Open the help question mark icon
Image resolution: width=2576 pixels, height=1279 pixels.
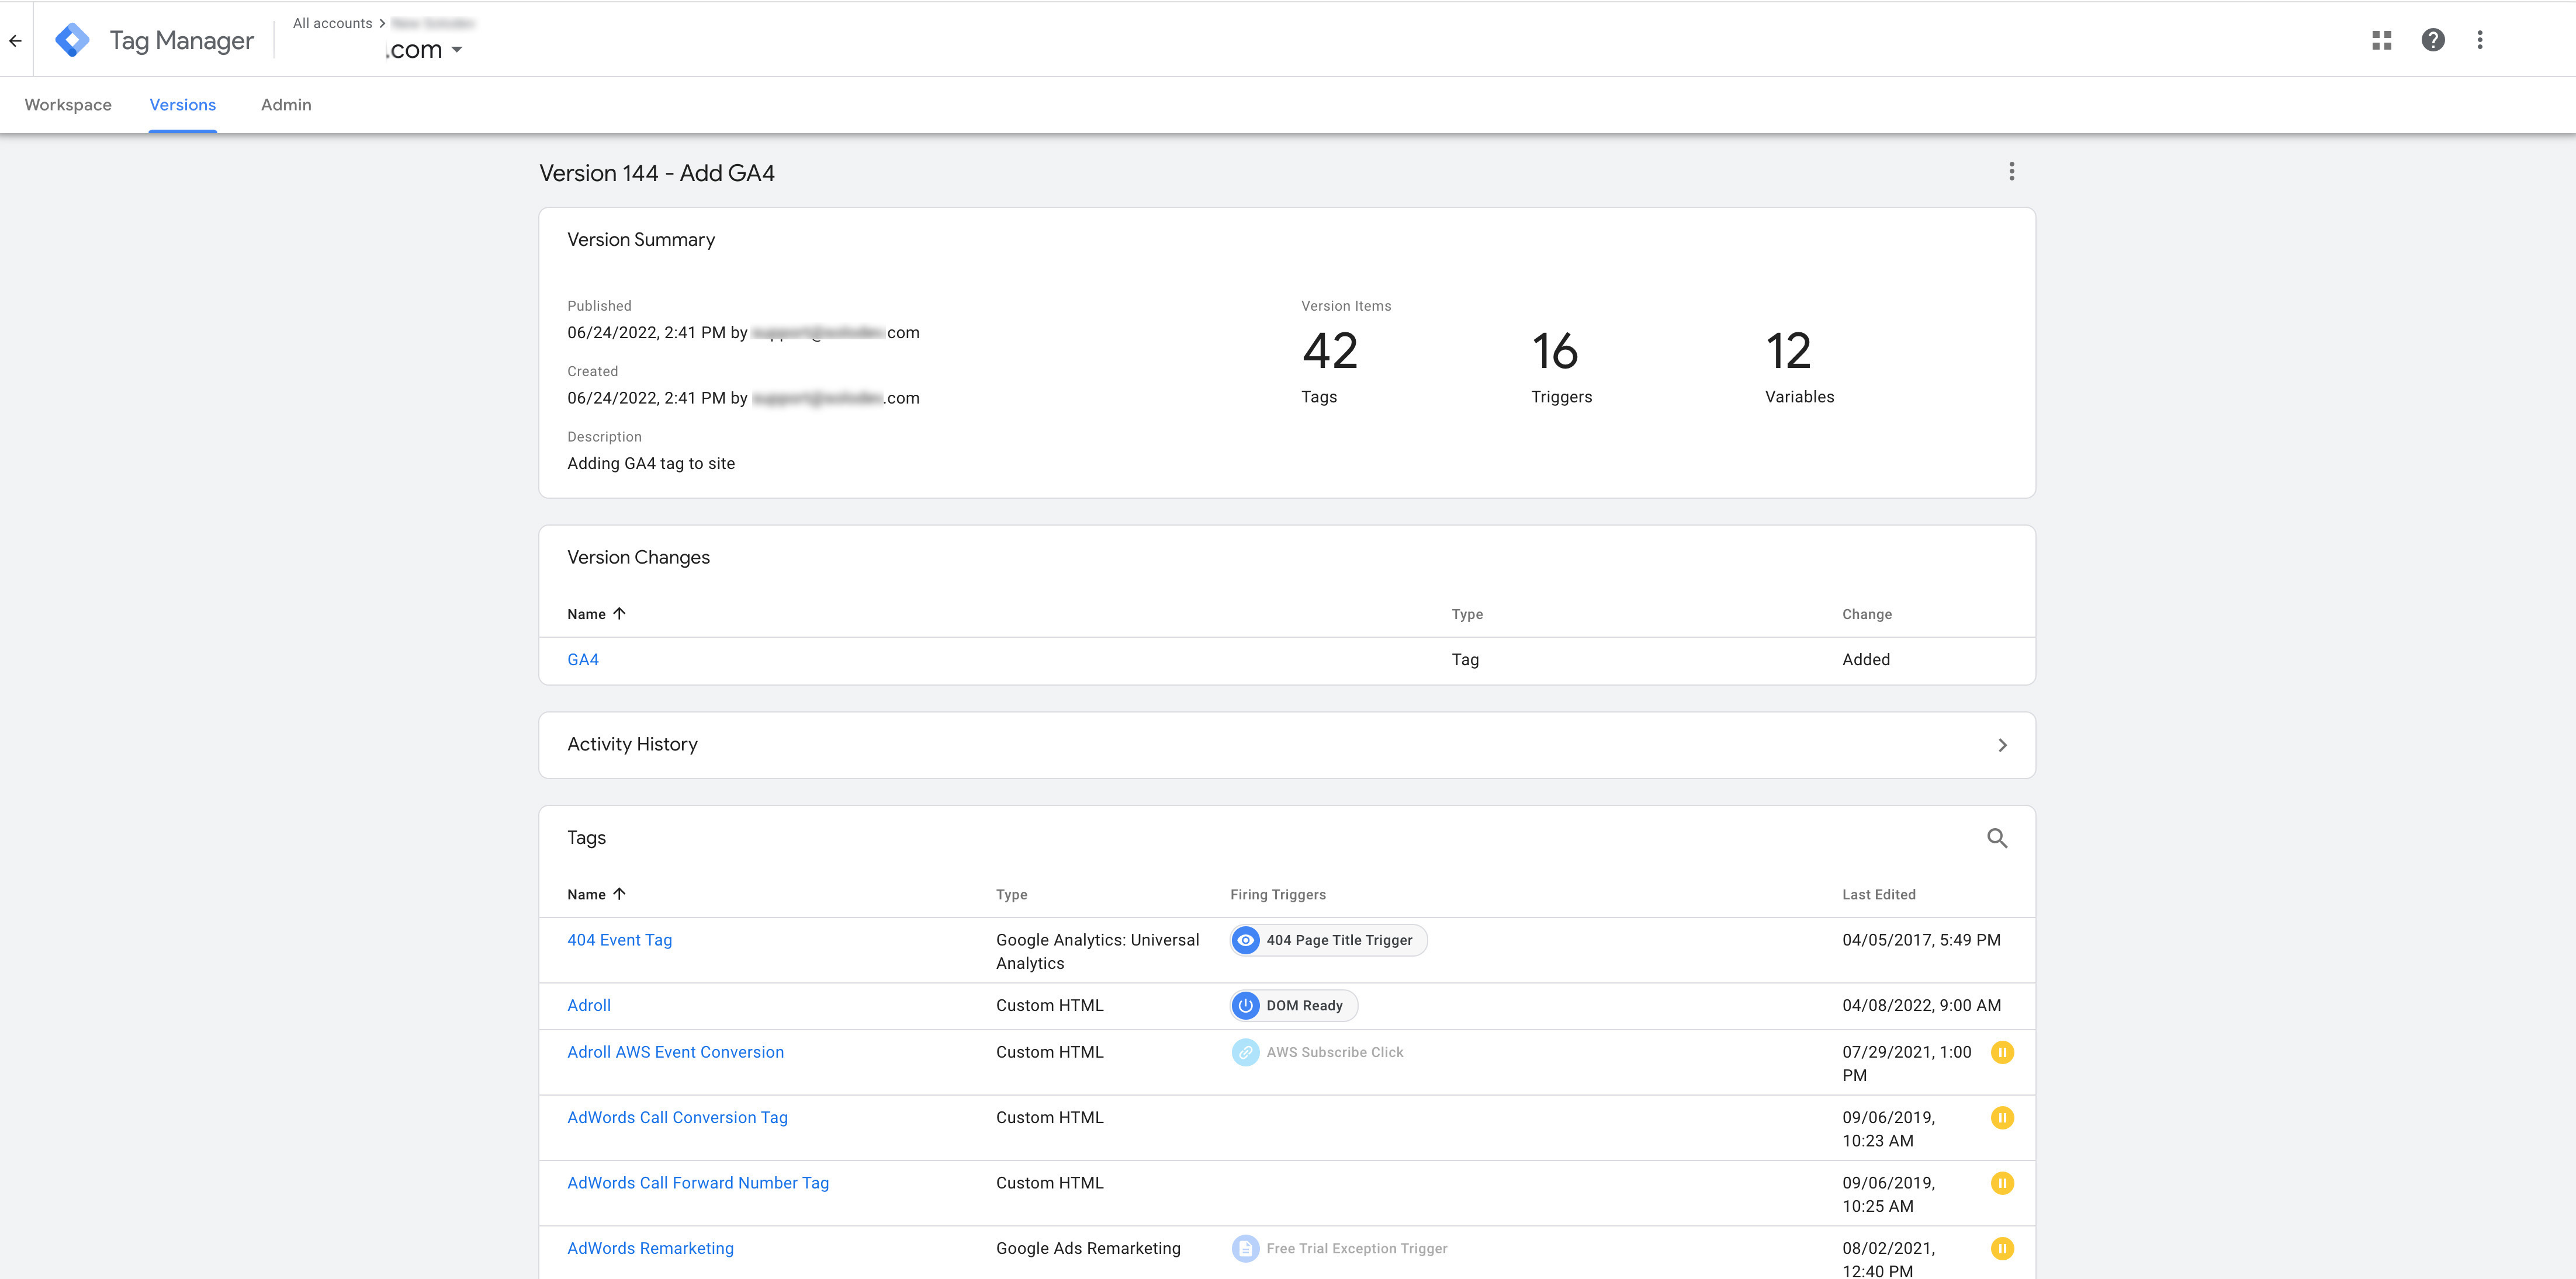[x=2433, y=40]
